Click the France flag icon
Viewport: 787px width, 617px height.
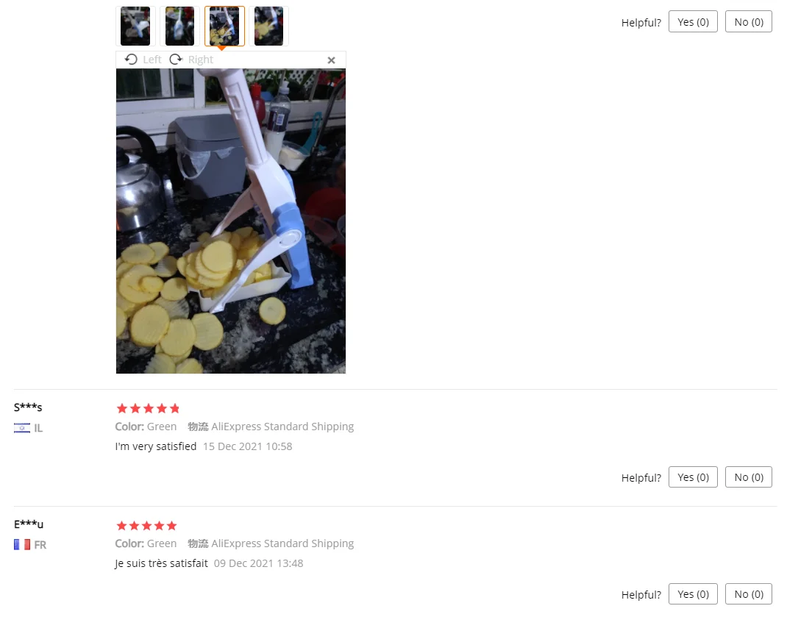[21, 545]
